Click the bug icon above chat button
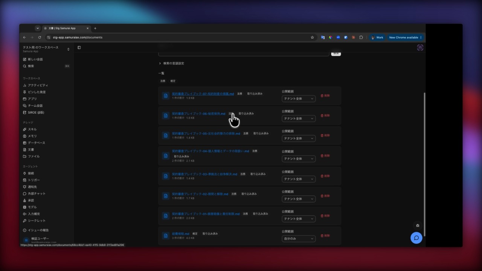This screenshot has height=271, width=482. [417, 225]
